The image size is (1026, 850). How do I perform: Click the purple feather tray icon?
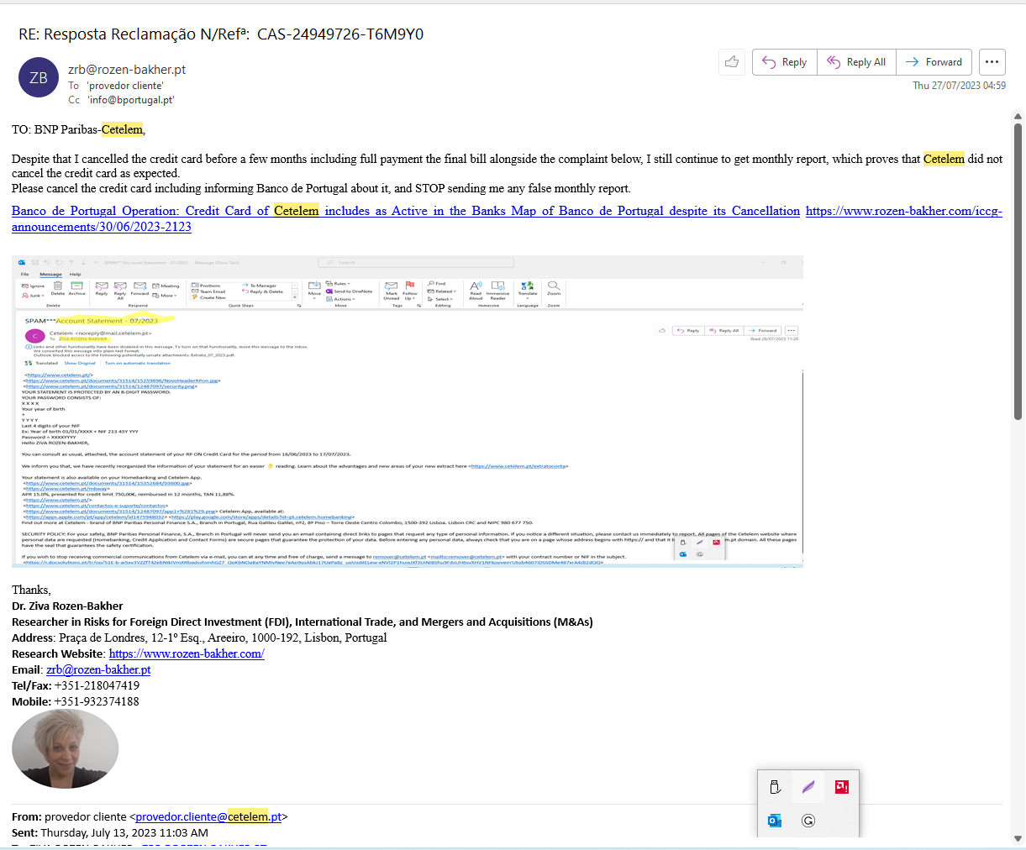pos(808,787)
